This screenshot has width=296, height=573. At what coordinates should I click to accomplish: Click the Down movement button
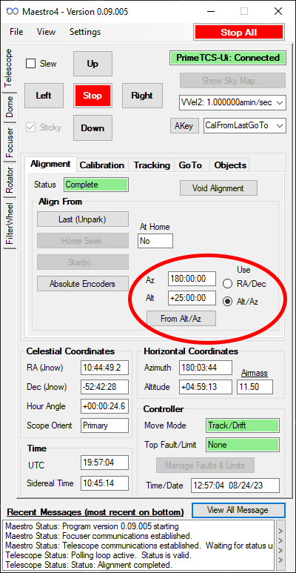tap(92, 128)
